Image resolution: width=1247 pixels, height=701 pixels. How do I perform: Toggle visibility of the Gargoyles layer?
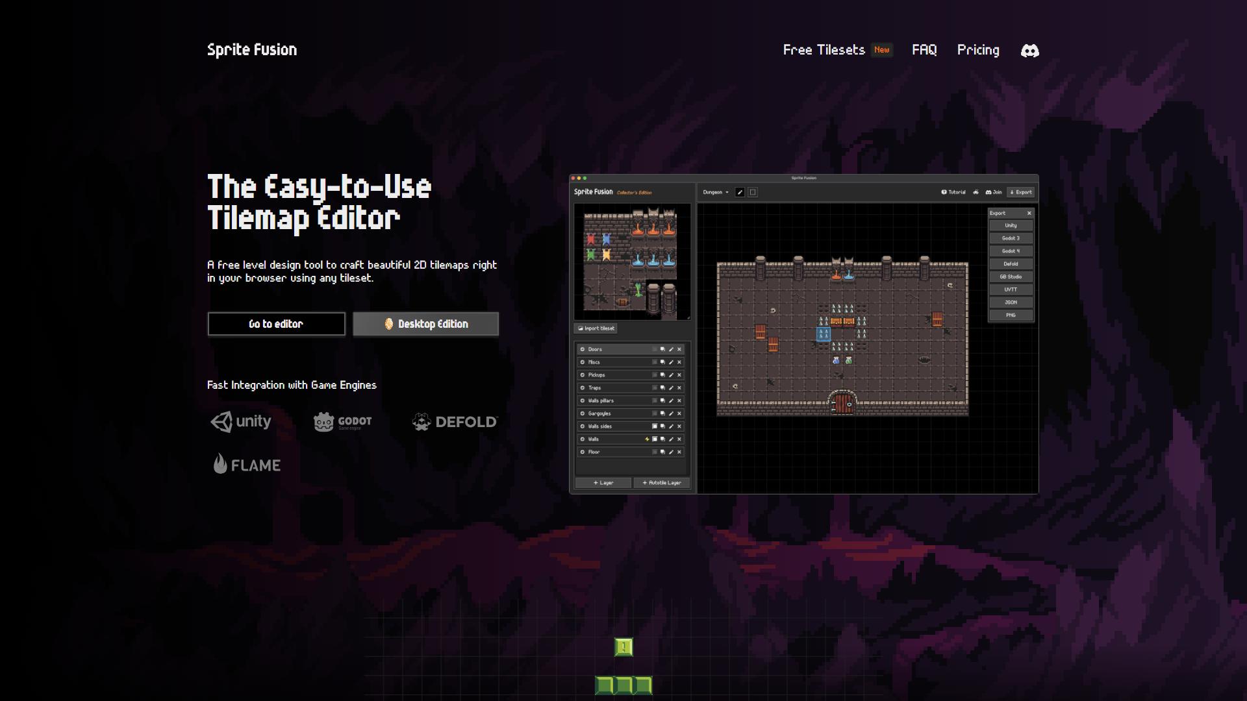point(583,413)
